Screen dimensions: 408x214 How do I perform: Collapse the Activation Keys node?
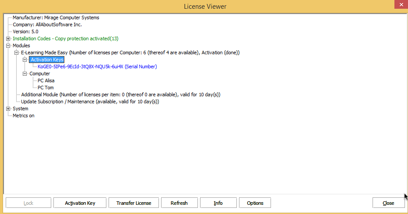coord(25,60)
